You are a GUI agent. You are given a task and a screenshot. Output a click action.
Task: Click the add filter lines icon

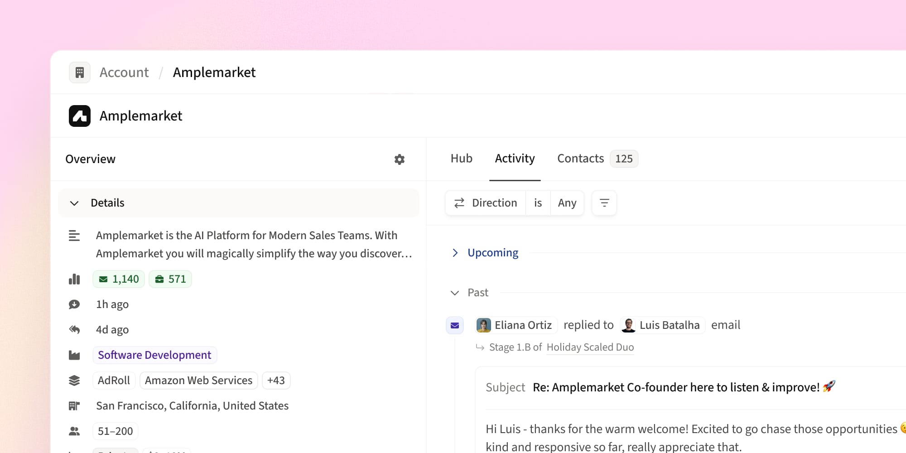point(604,203)
